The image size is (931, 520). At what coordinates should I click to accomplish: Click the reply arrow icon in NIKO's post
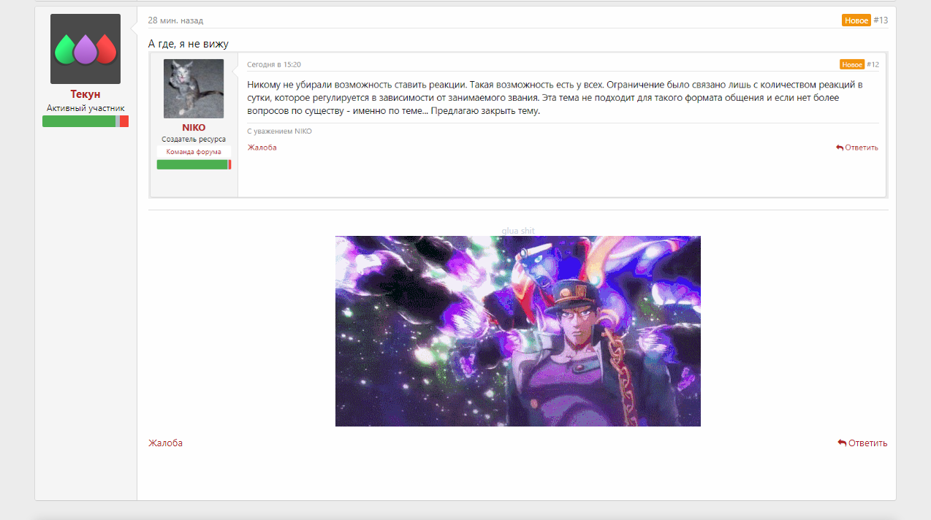840,148
